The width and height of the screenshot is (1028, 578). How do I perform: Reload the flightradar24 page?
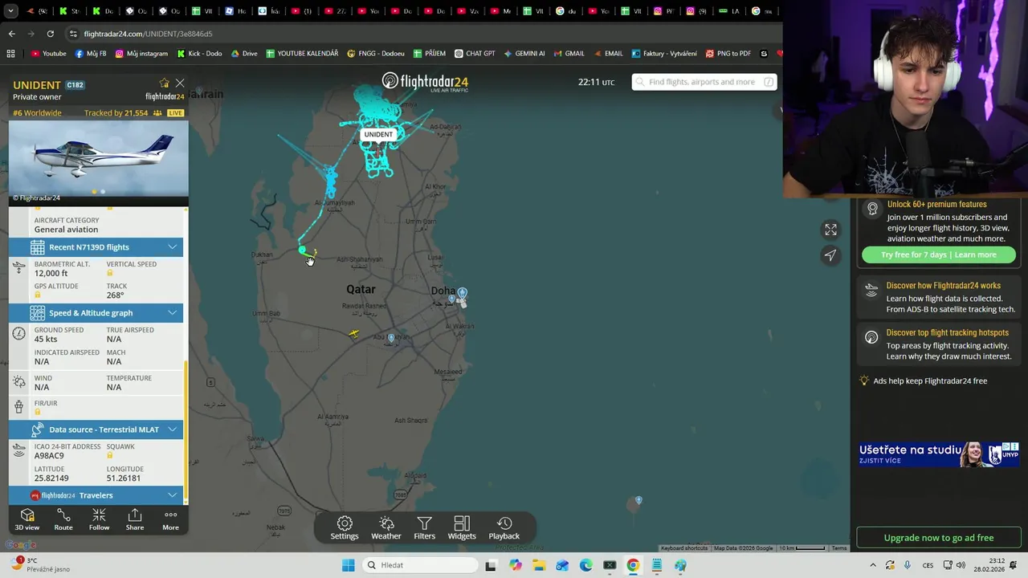click(50, 34)
